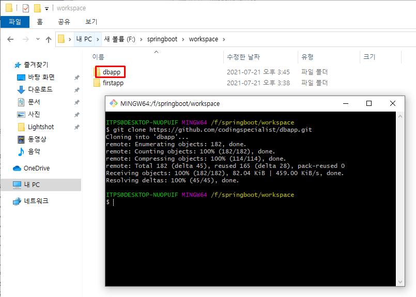Expand chevron after springboot breadcrumb
The height and width of the screenshot is (297, 416).
[x=183, y=39]
